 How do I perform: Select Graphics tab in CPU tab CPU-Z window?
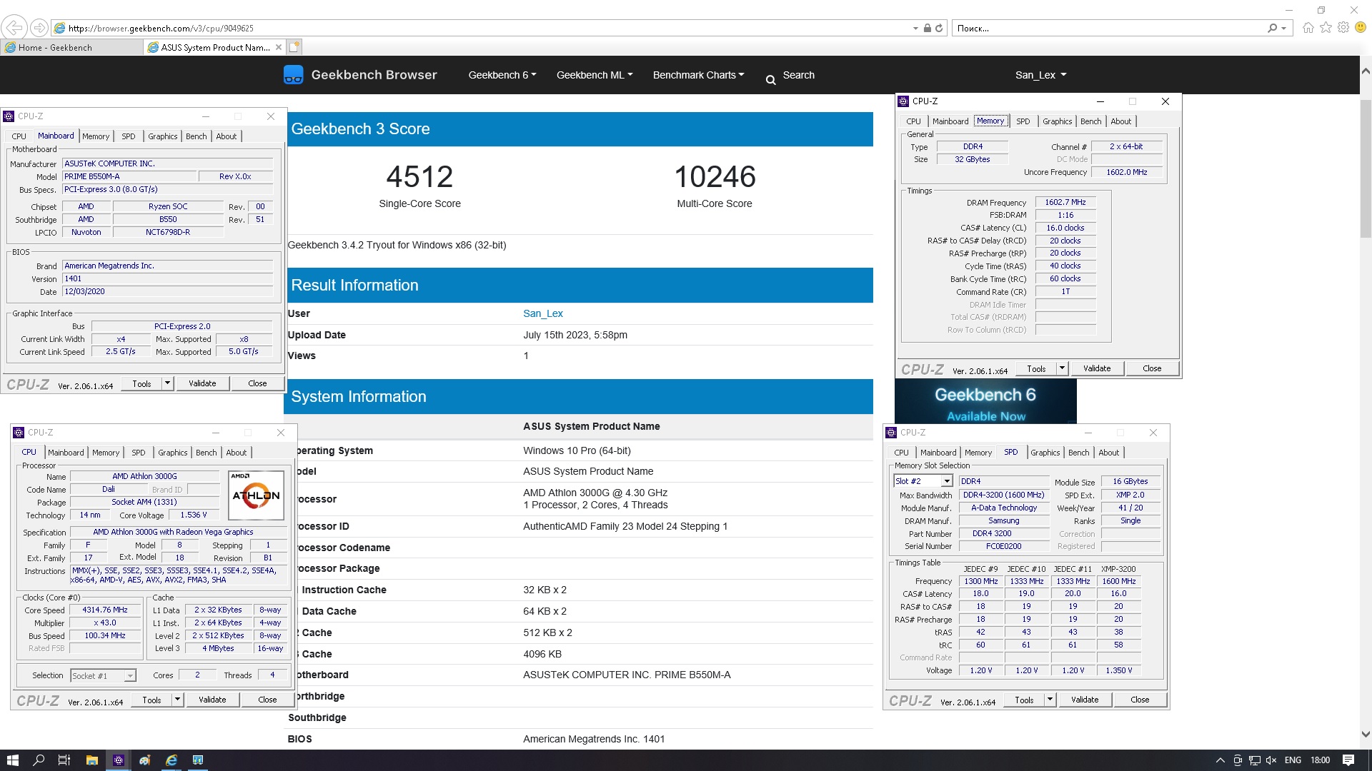pyautogui.click(x=172, y=453)
